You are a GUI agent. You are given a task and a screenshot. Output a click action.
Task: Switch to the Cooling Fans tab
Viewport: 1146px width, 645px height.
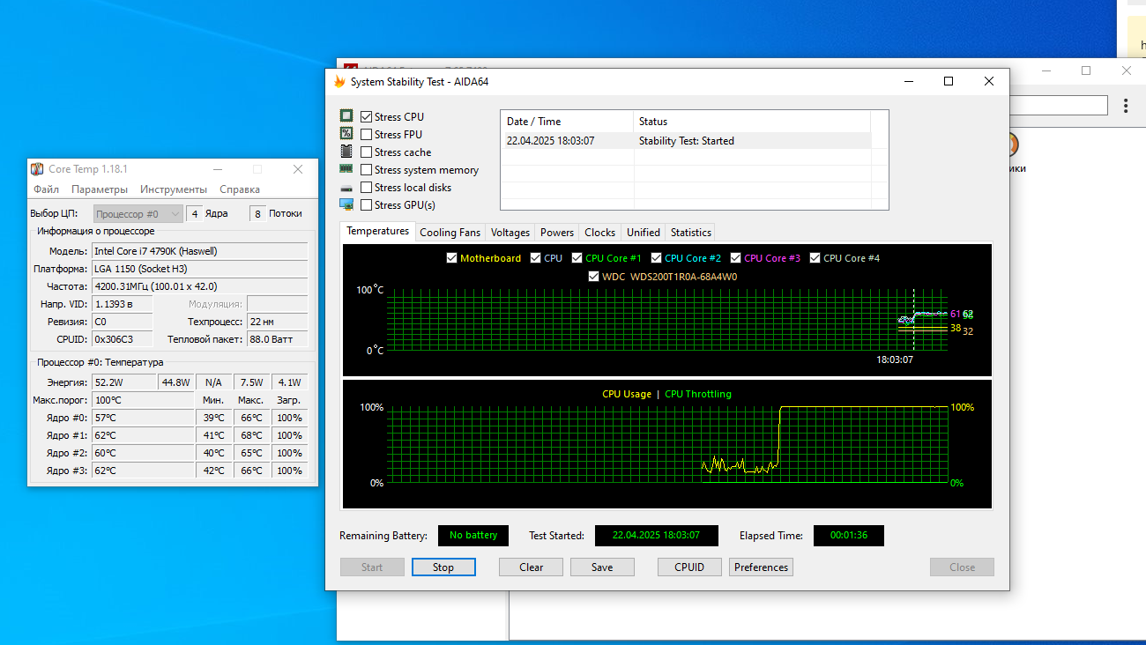pyautogui.click(x=450, y=233)
